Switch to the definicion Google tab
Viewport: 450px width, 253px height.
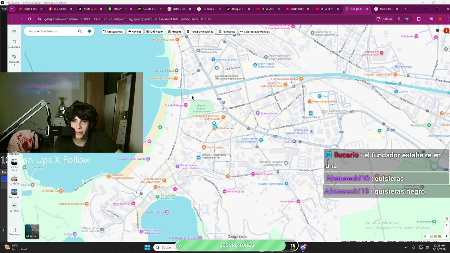click(x=179, y=9)
